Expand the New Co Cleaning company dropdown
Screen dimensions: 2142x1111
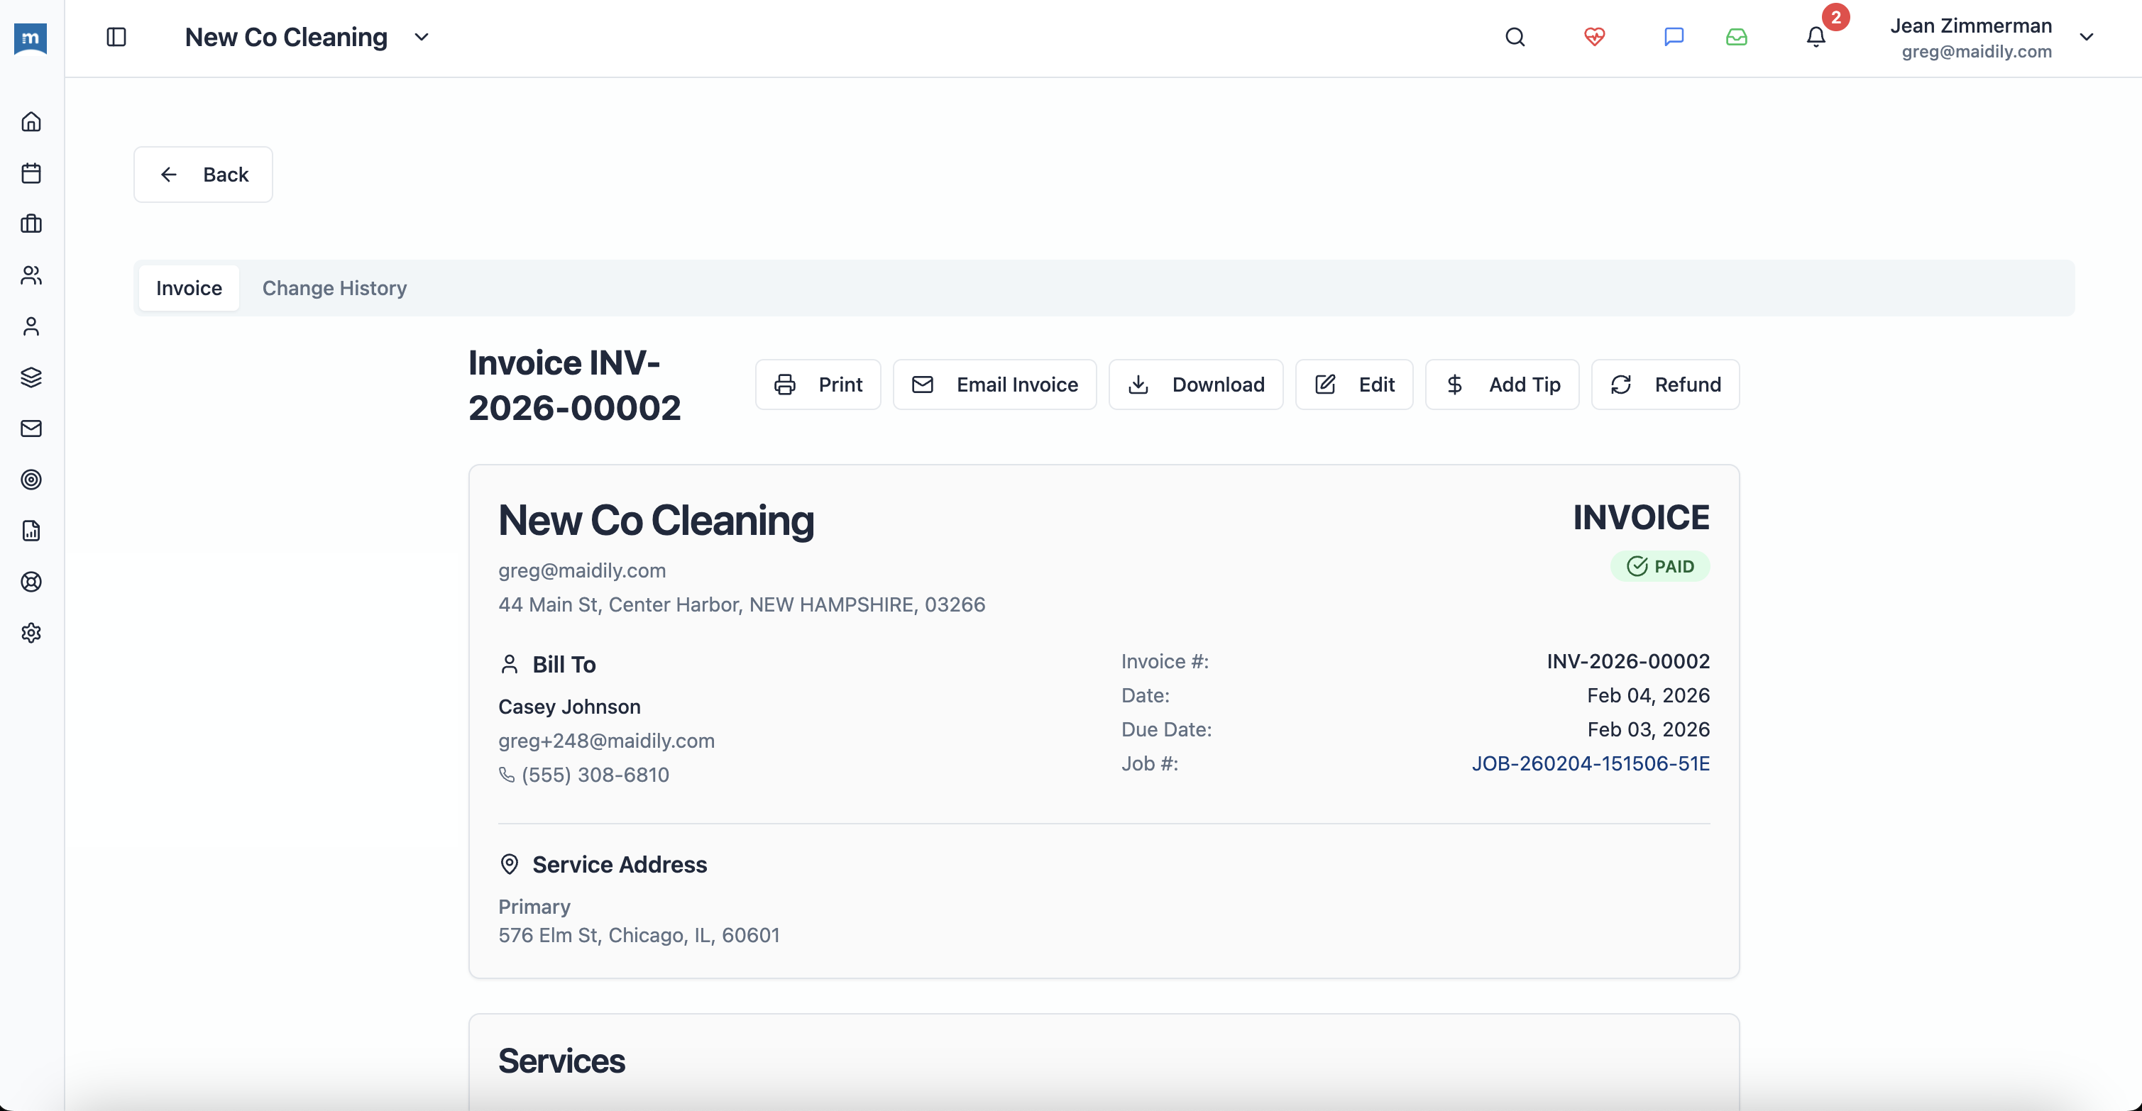(x=421, y=38)
